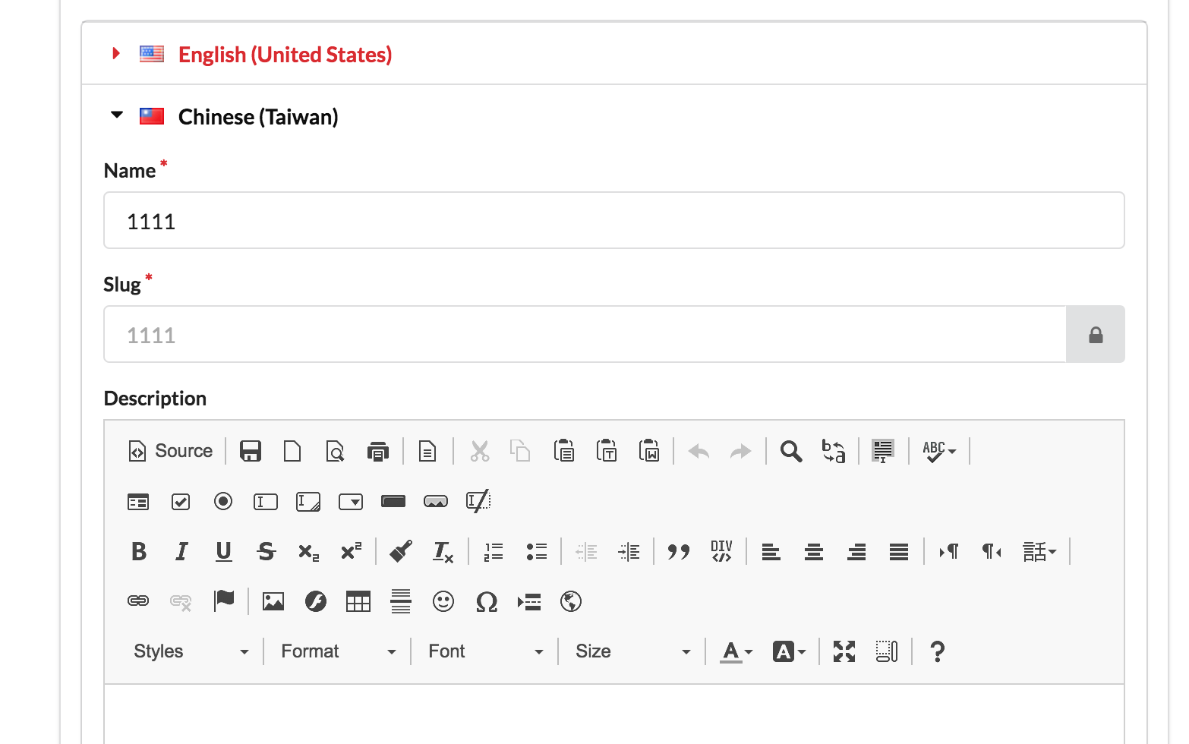Open the Background Color picker
Screen dimensions: 1189x744
click(x=790, y=651)
